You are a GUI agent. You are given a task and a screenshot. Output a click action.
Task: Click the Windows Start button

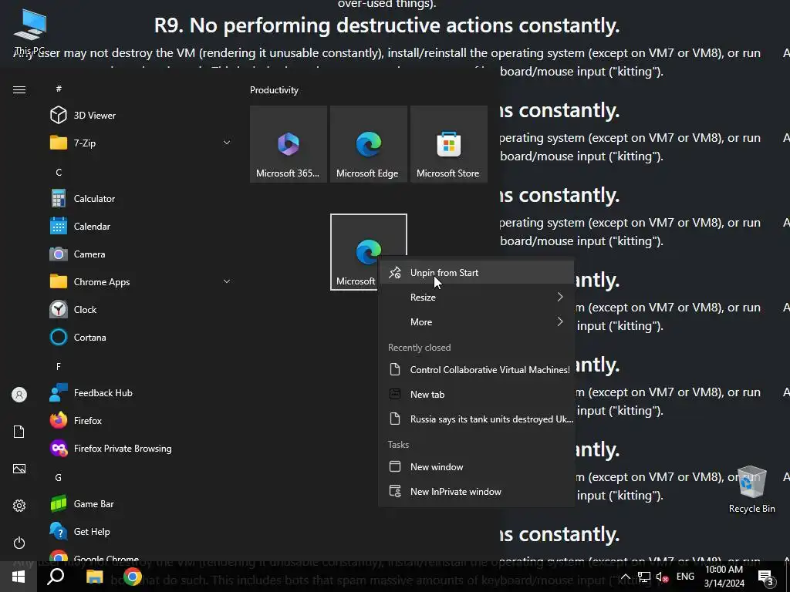19,577
